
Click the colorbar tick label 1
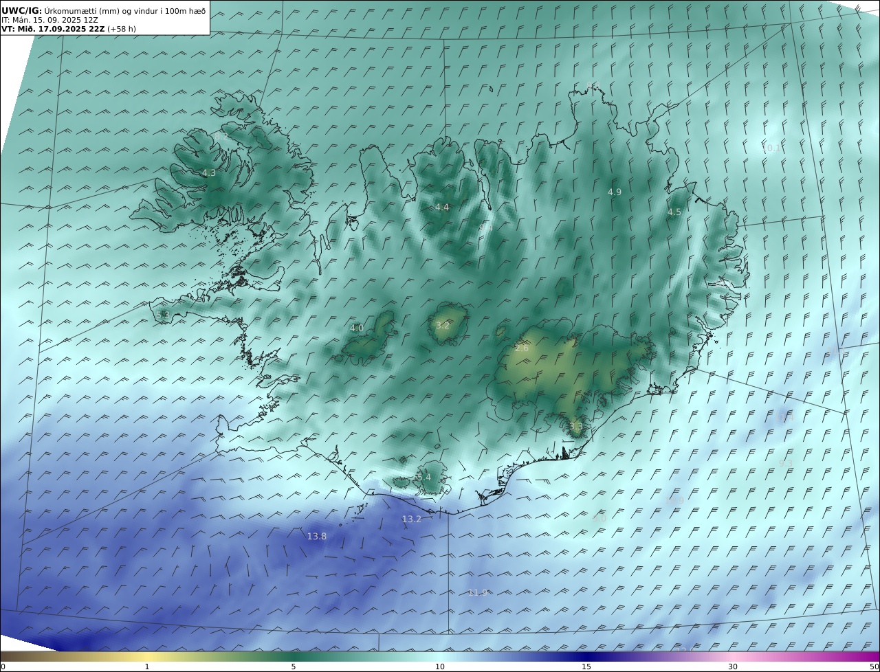[x=146, y=667]
